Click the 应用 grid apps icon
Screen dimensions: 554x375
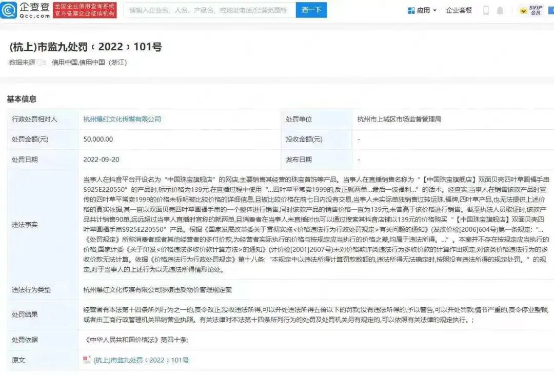coord(411,10)
